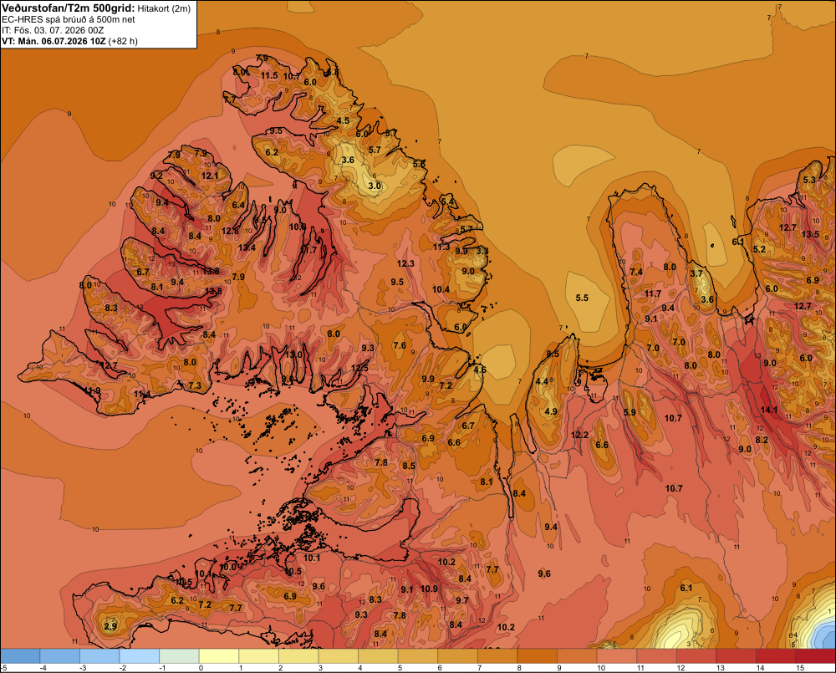Screen dimensions: 836x673
Task: Click legend swatch between 0 and 1
Action: [x=218, y=656]
